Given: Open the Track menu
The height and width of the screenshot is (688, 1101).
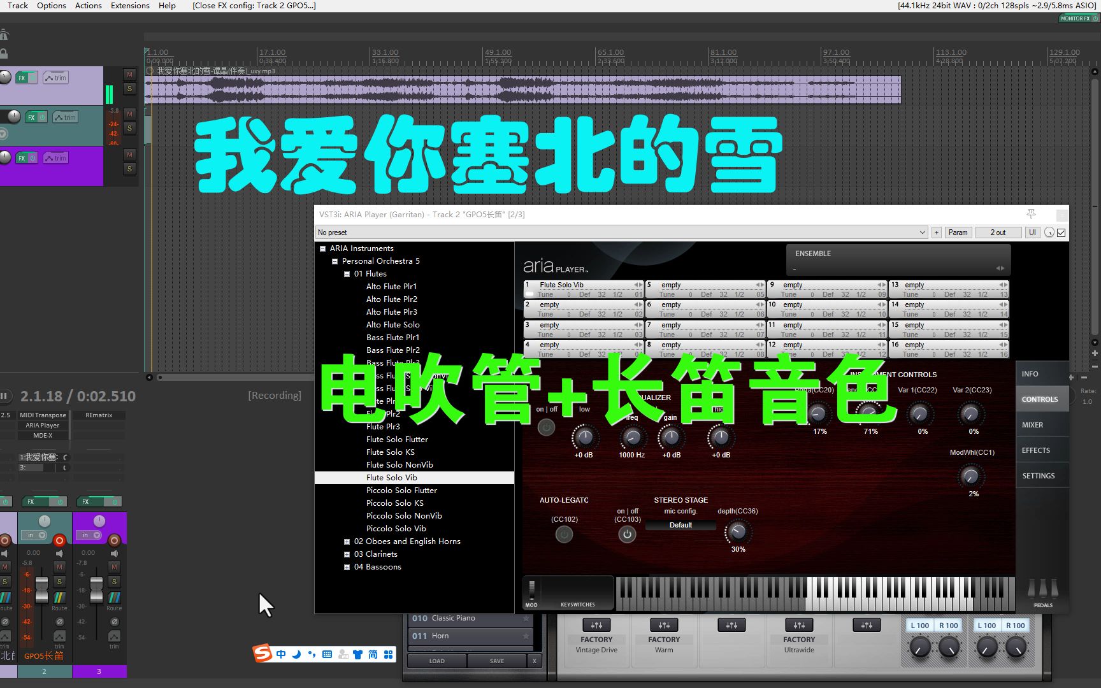Looking at the screenshot, I should [18, 5].
